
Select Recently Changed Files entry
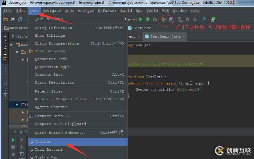tap(78, 99)
